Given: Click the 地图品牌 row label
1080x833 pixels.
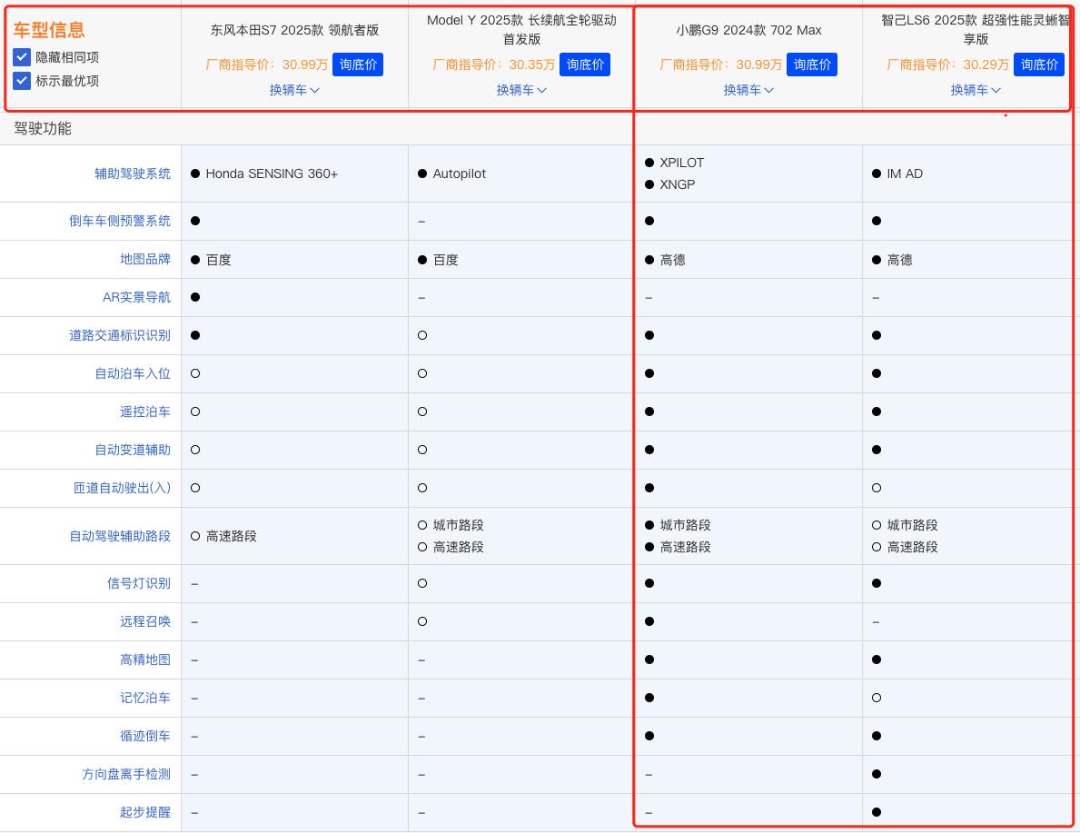Looking at the screenshot, I should [145, 259].
